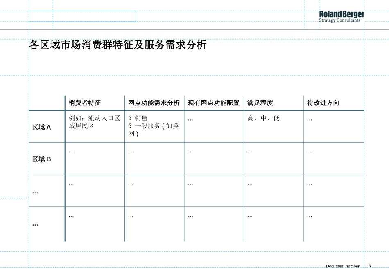Click the 高、中、低 cell

point(263,118)
